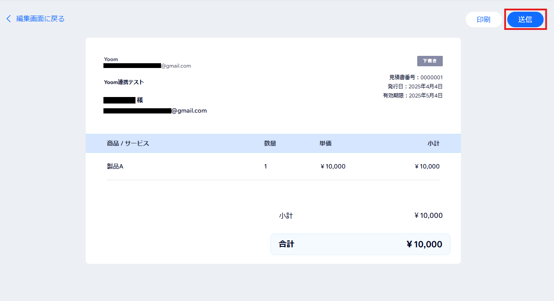Image resolution: width=554 pixels, height=301 pixels.
Task: Click the blue 送信 send button
Action: point(525,19)
